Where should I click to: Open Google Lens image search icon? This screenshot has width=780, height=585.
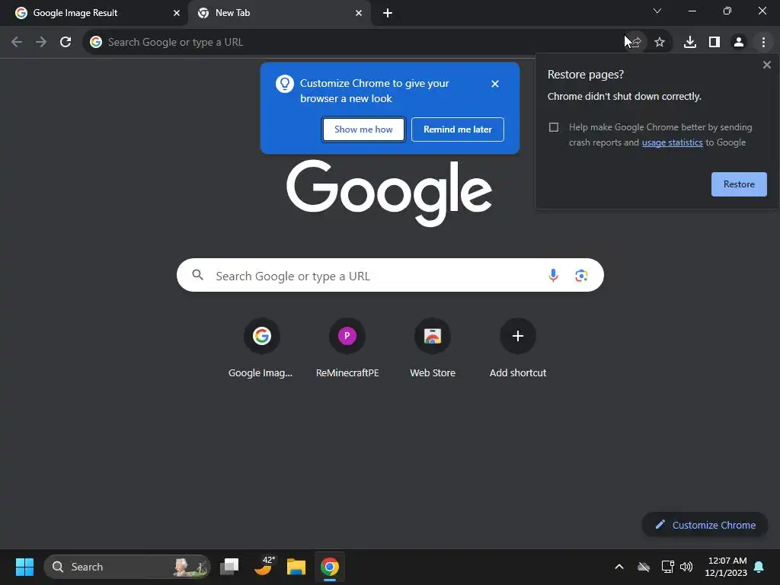(x=581, y=275)
